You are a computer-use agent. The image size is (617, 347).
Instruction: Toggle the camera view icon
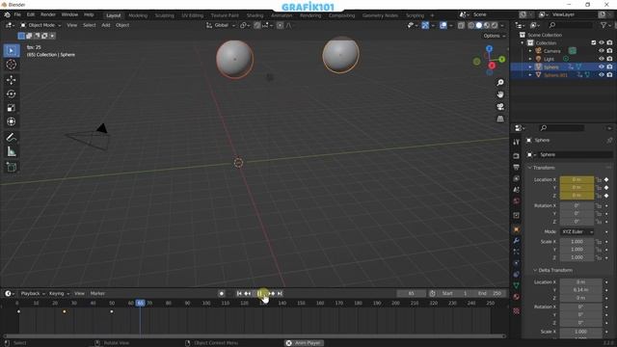pyautogui.click(x=500, y=107)
